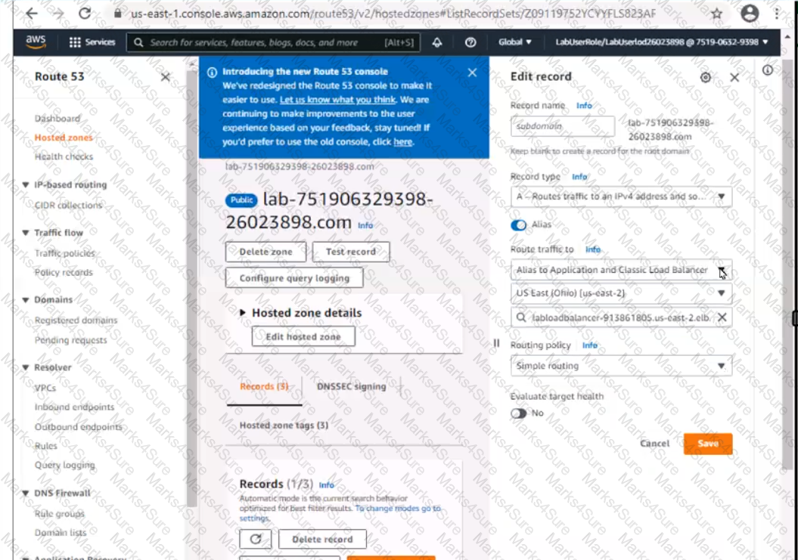Switch to the DNSSEC signing tab
This screenshot has height=560, width=798.
click(351, 386)
